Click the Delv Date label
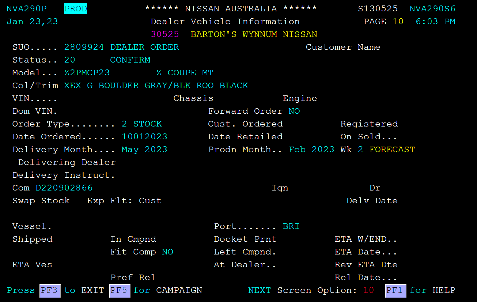 372,201
